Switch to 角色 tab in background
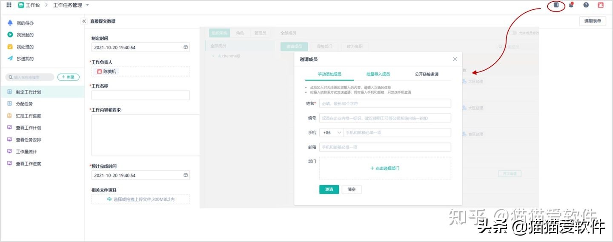The image size is (613, 242). coord(240,33)
